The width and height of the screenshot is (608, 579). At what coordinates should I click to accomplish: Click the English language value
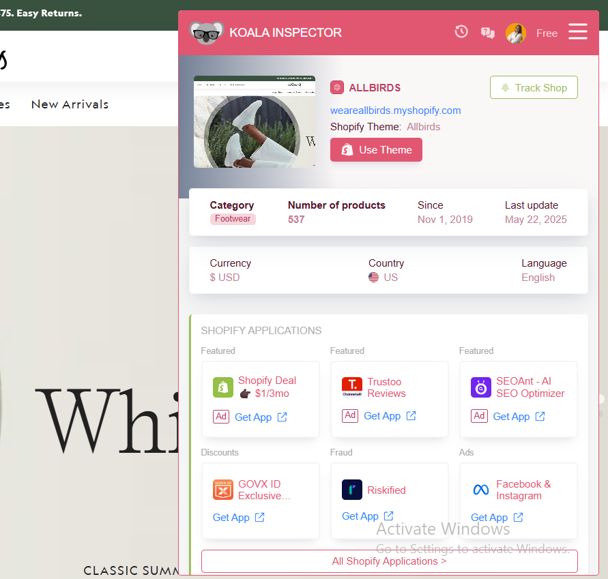coord(538,278)
